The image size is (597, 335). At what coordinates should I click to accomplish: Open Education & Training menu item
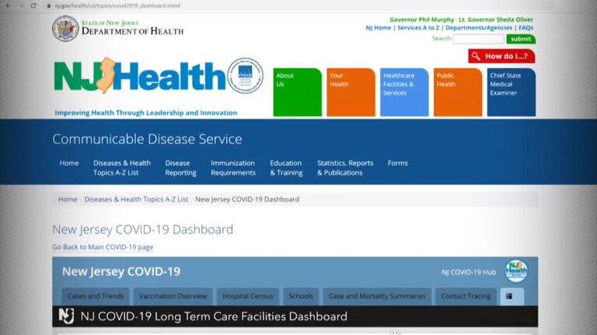[x=286, y=167]
